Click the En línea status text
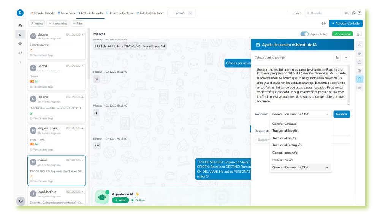The height and width of the screenshot is (214, 380). 140,200
